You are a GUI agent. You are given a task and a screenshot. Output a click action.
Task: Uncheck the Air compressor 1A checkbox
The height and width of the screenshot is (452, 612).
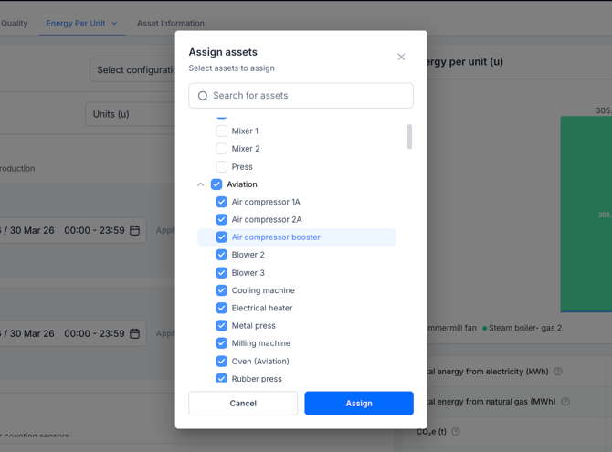(x=221, y=202)
